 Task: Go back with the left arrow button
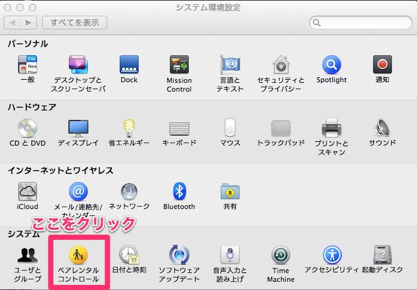click(x=13, y=23)
